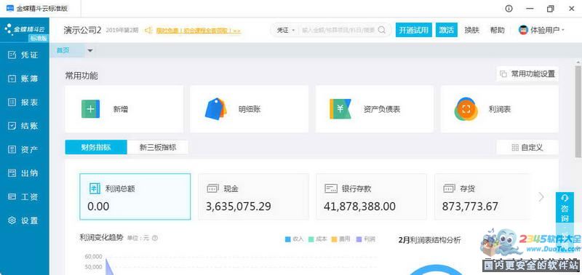The height and width of the screenshot is (275, 582).
Task: Click the 金蝶精斗云 logo in sidebar
Action: [25, 28]
